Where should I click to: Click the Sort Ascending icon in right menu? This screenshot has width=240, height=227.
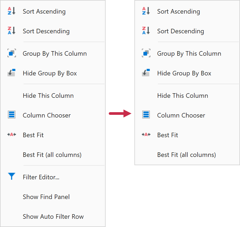(146, 11)
